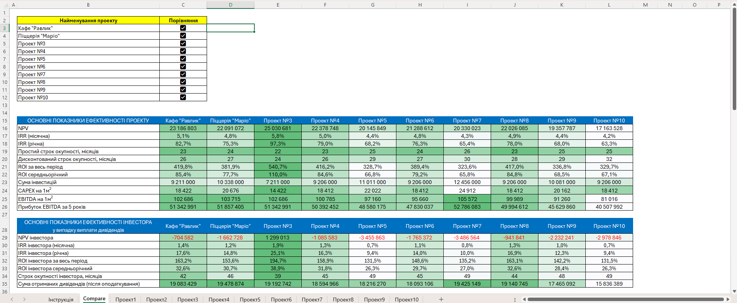The height and width of the screenshot is (303, 737).
Task: Click the vertical scrollbar up arrow
Action: coord(734,5)
